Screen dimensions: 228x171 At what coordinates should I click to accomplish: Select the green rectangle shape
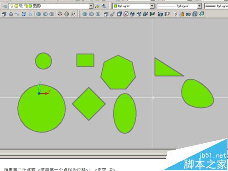click(x=85, y=60)
